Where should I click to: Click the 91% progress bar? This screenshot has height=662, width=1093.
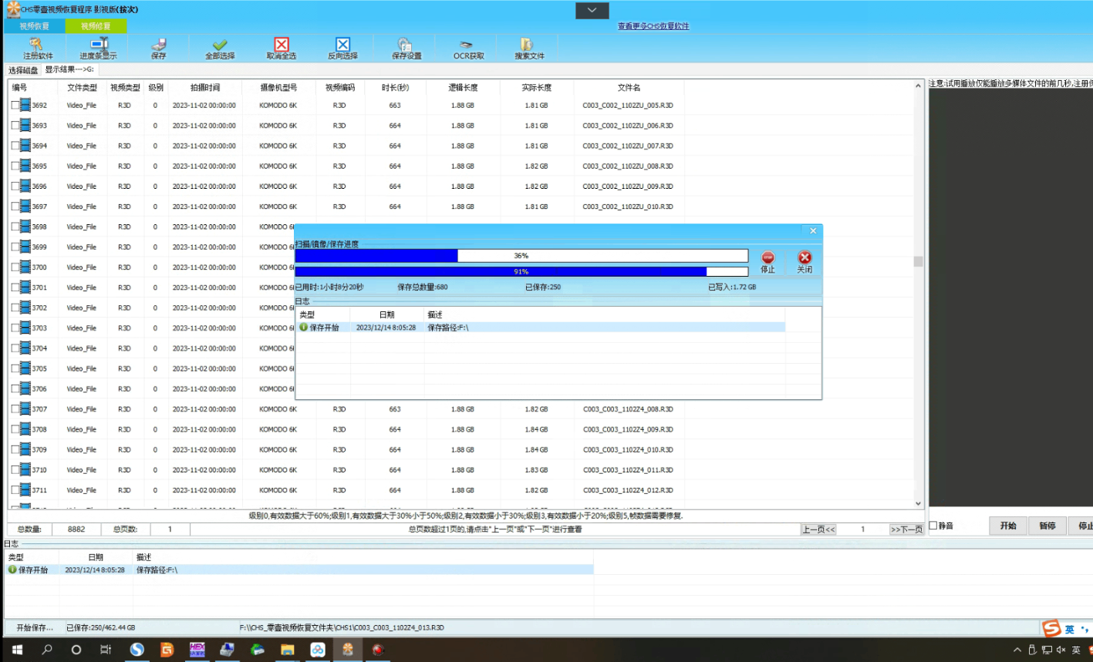pos(521,271)
